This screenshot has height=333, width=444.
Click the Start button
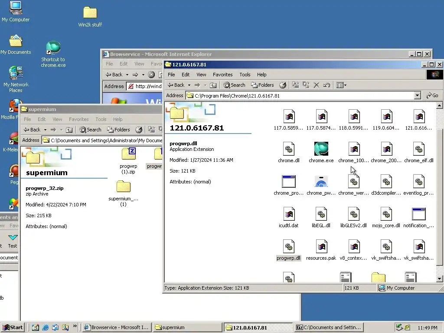13,327
